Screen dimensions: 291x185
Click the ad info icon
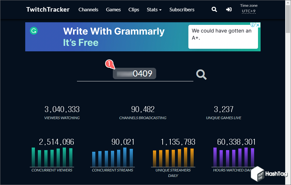[x=253, y=25]
